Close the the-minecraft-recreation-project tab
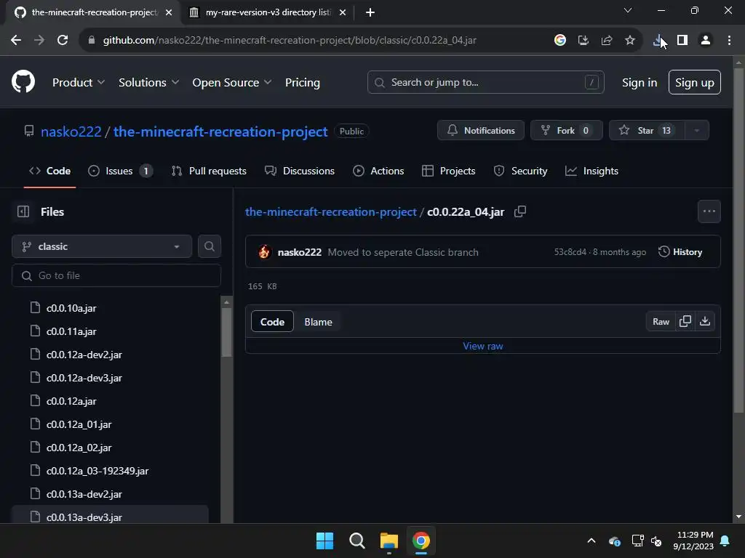This screenshot has width=745, height=558. [169, 12]
